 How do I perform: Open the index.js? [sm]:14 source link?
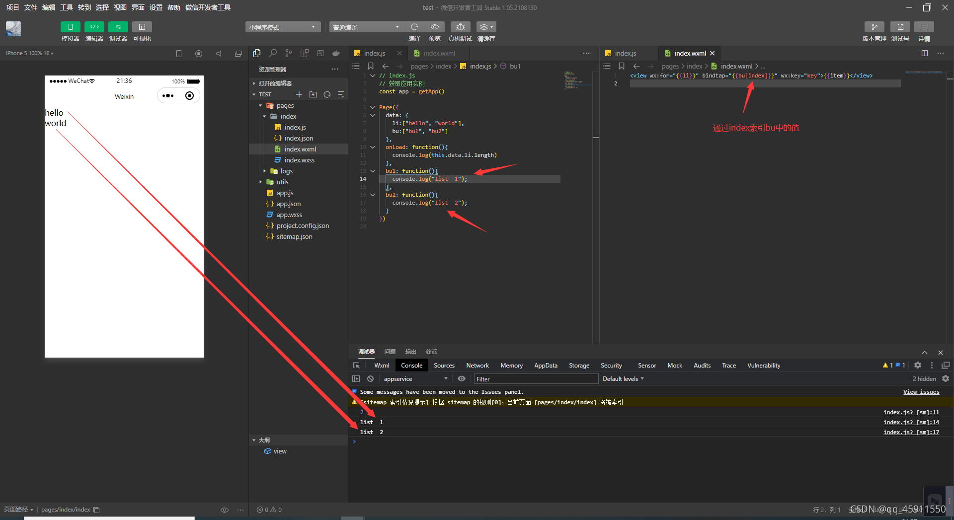tap(911, 422)
